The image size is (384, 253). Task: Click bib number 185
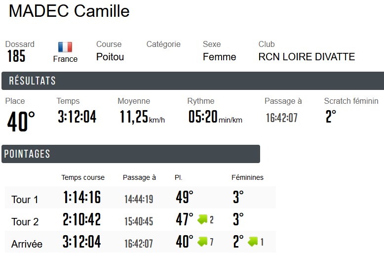[16, 57]
